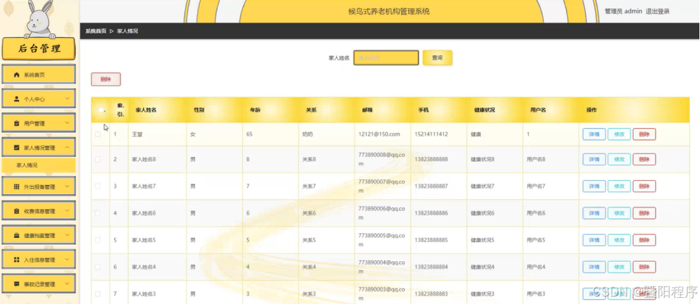Viewport: 700px width, 304px height.
Task: Select the 家人情况 submenu item
Action: click(39, 165)
